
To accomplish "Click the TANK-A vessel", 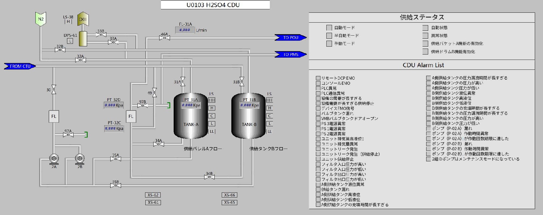I will coord(191,116).
